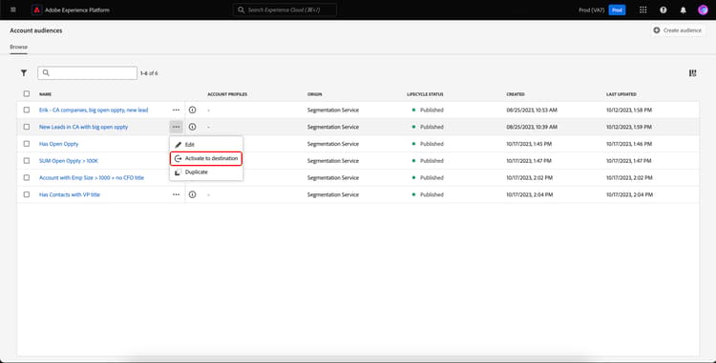Open more options for Erik - CA companies row
716x363 pixels.
[176, 110]
